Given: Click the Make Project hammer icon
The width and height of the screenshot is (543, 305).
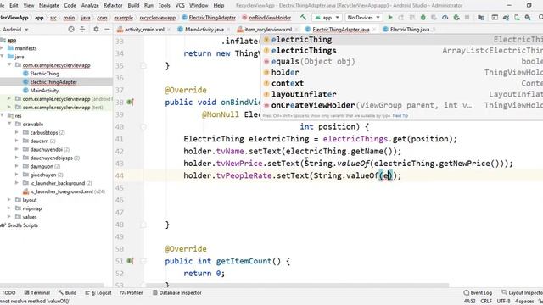Looking at the screenshot, I should pos(304,17).
